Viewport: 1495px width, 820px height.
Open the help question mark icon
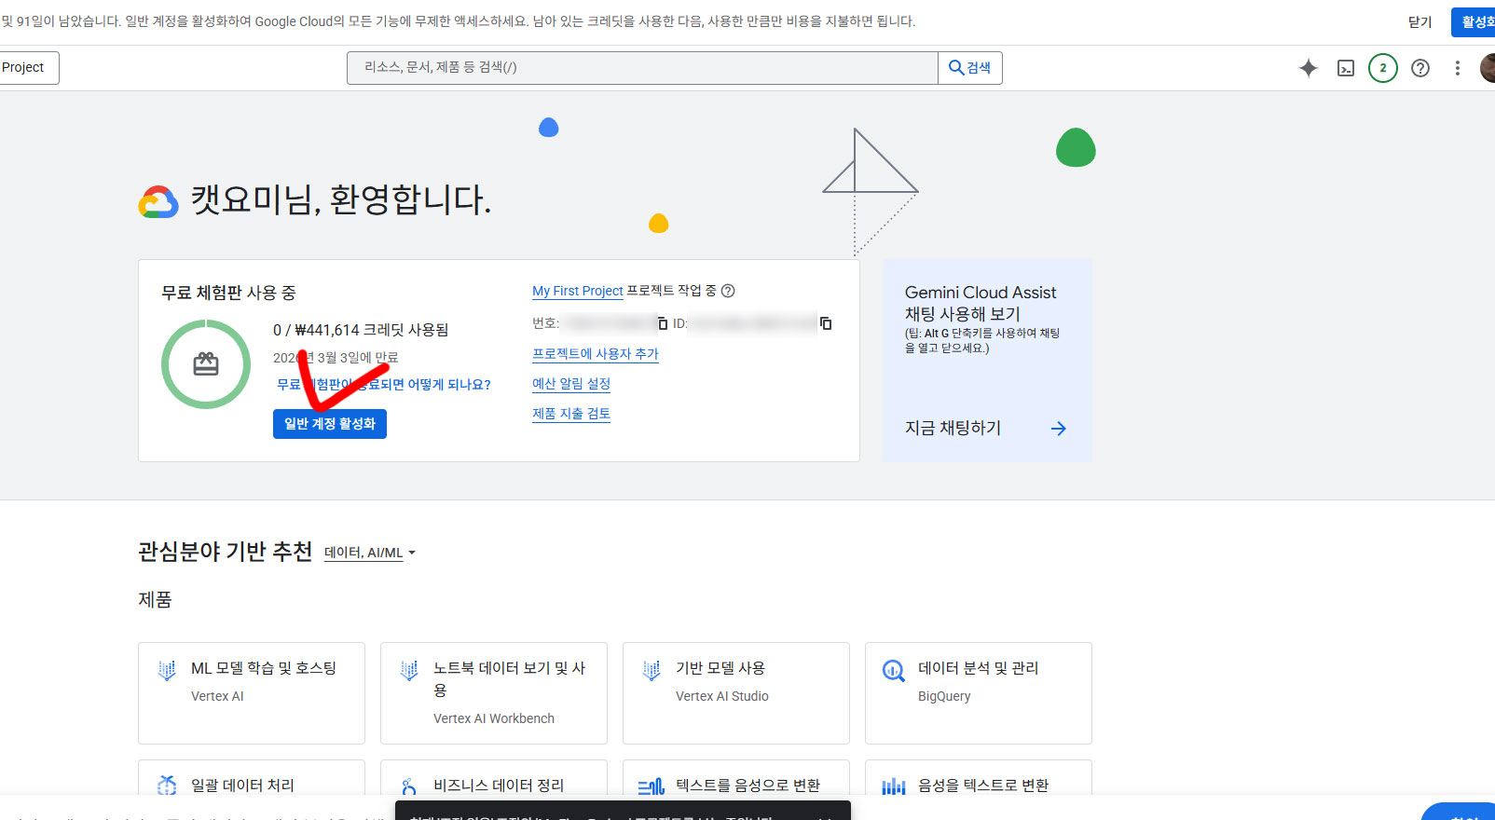click(x=1420, y=68)
